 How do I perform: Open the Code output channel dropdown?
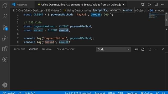(x=113, y=49)
